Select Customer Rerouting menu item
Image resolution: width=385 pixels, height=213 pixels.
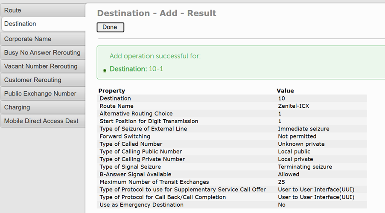click(43, 80)
